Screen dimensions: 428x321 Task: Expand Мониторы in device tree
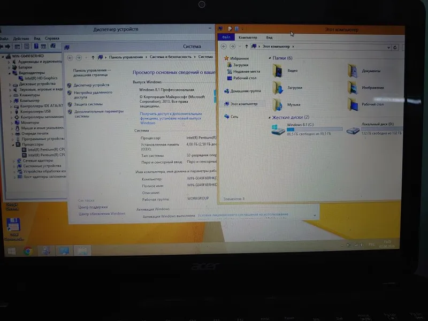pos(12,123)
